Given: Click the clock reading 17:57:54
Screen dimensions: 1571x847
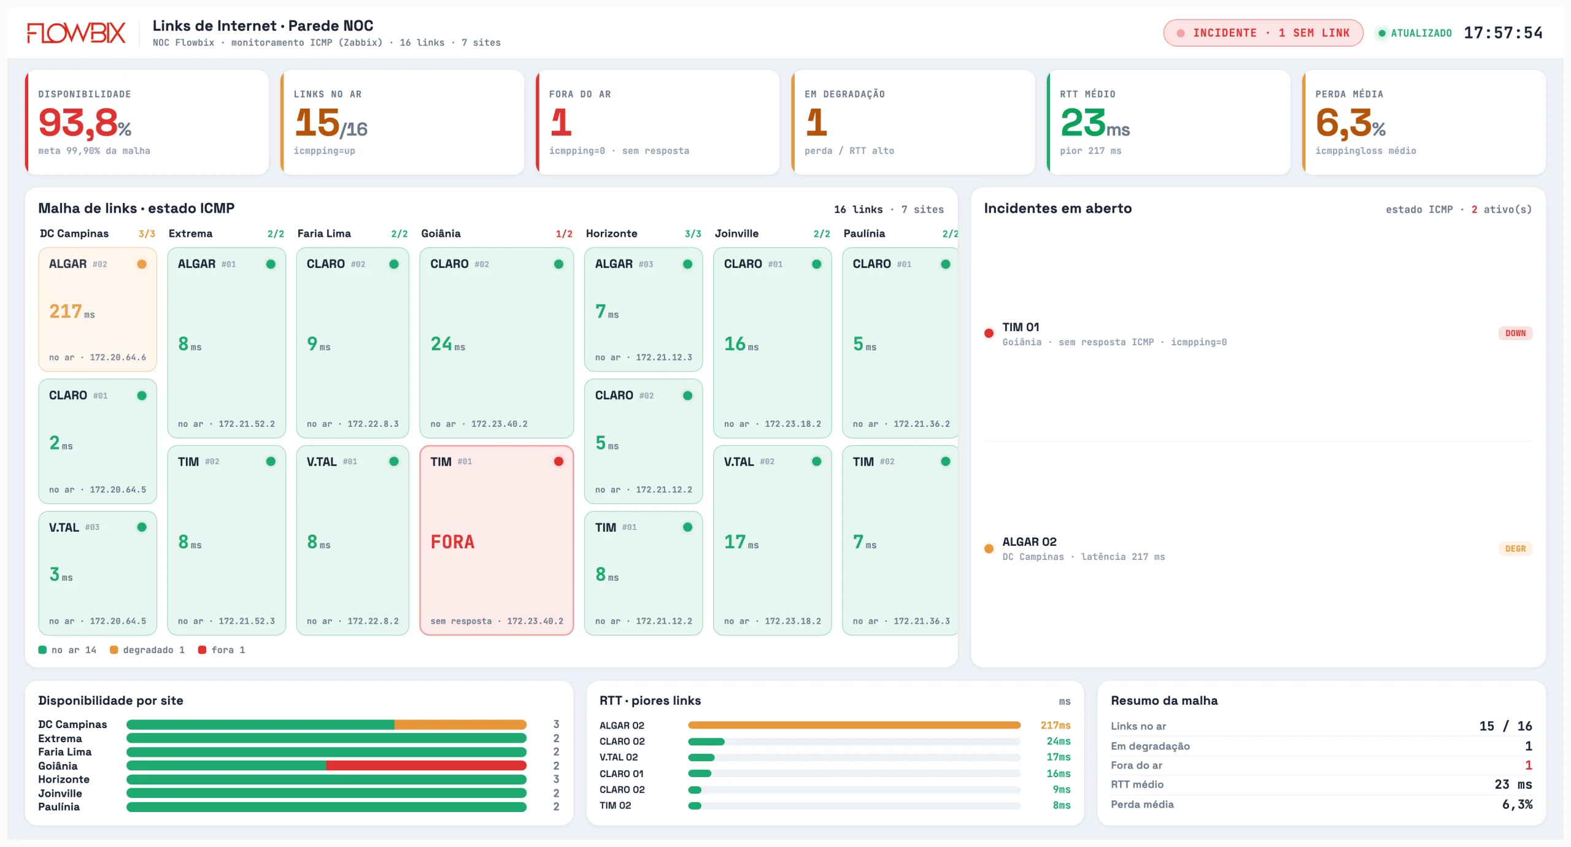Looking at the screenshot, I should (1503, 33).
